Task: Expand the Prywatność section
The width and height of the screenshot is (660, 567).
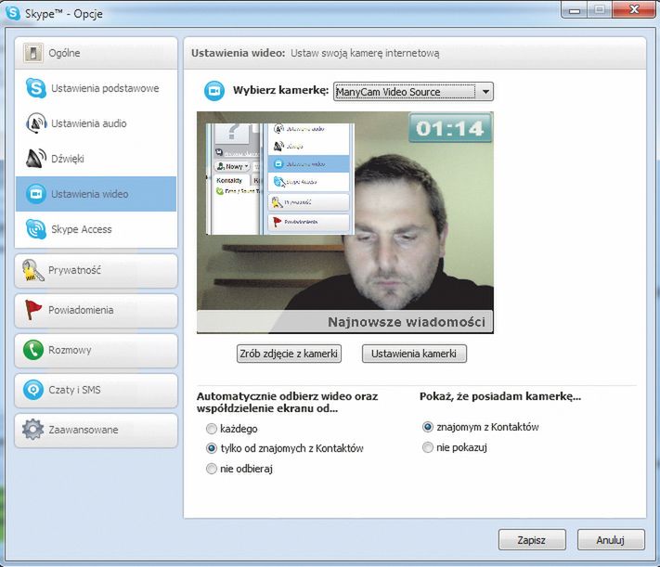Action: pyautogui.click(x=96, y=271)
